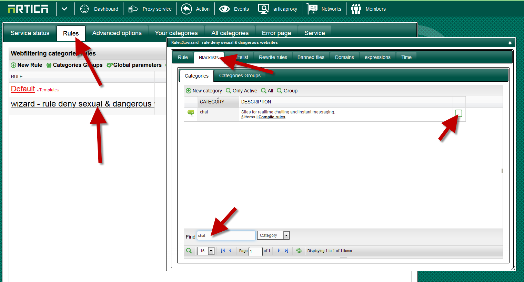Open Error page tab
524x282 pixels.
click(x=276, y=33)
